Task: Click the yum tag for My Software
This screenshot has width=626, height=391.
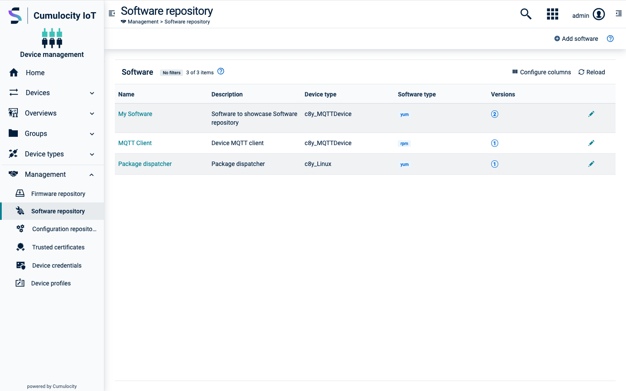Action: tap(404, 114)
